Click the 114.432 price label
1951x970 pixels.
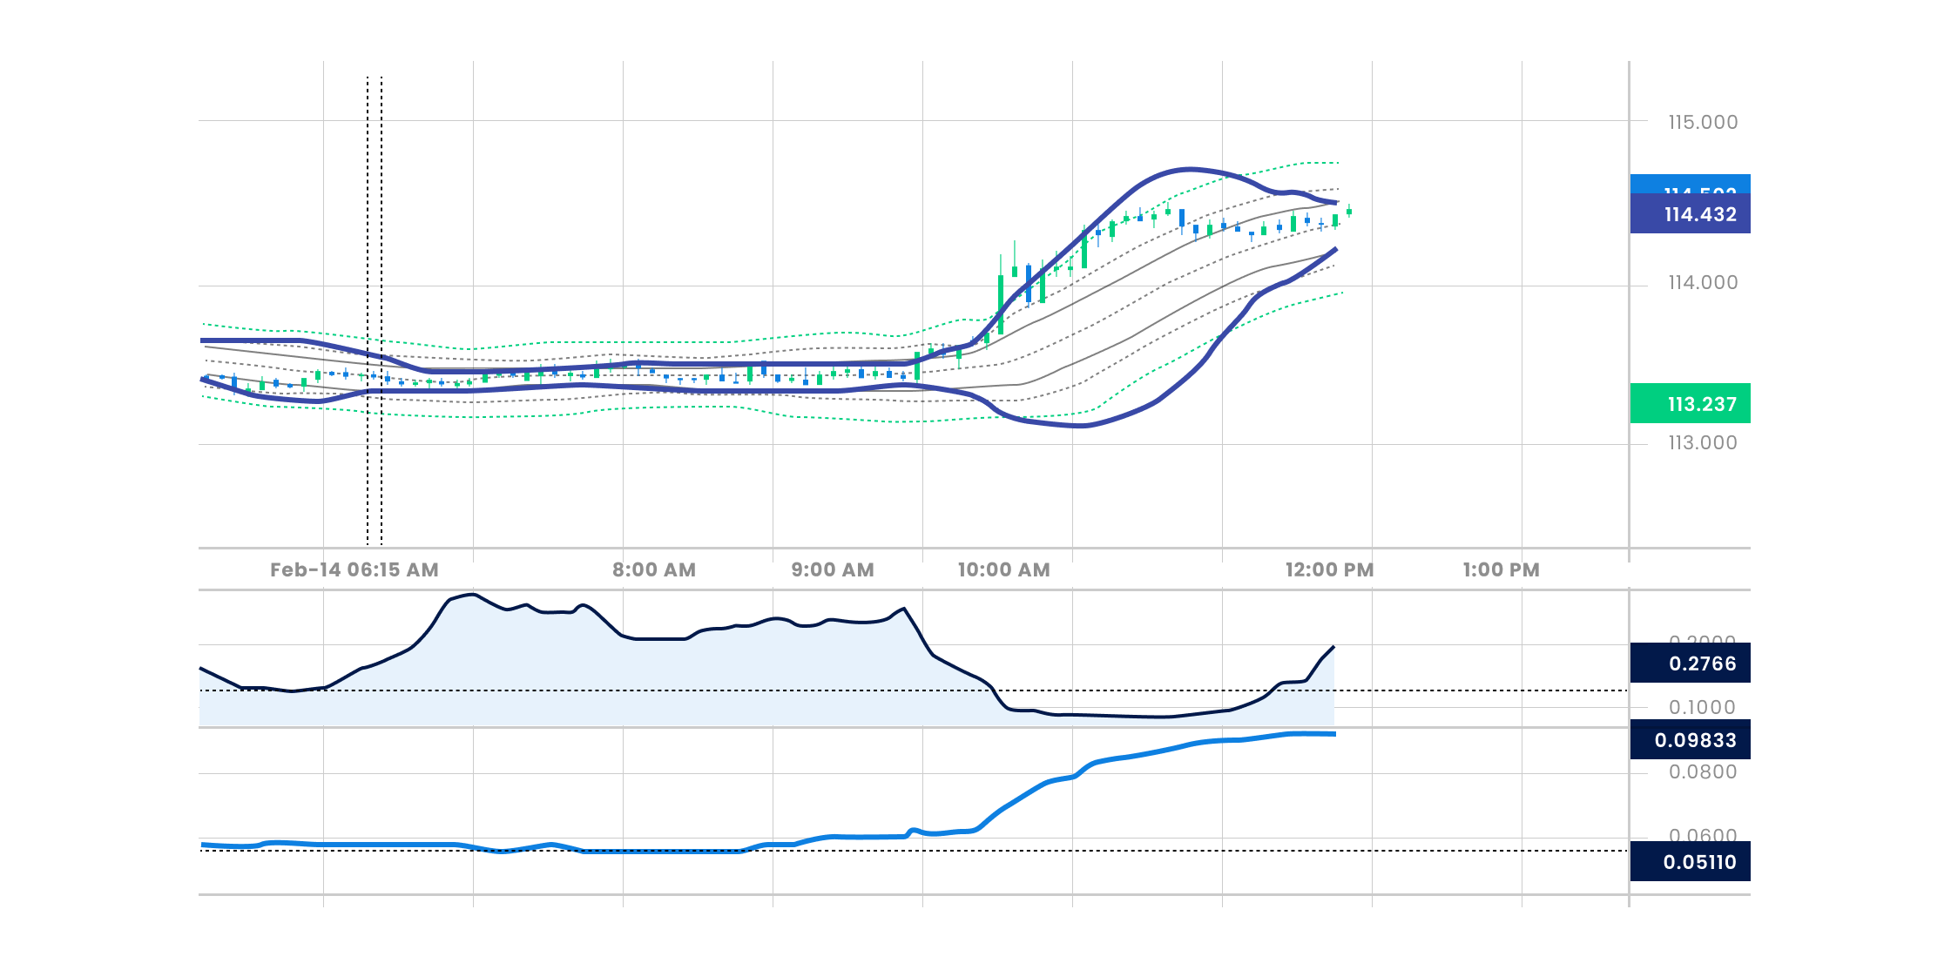(1690, 214)
